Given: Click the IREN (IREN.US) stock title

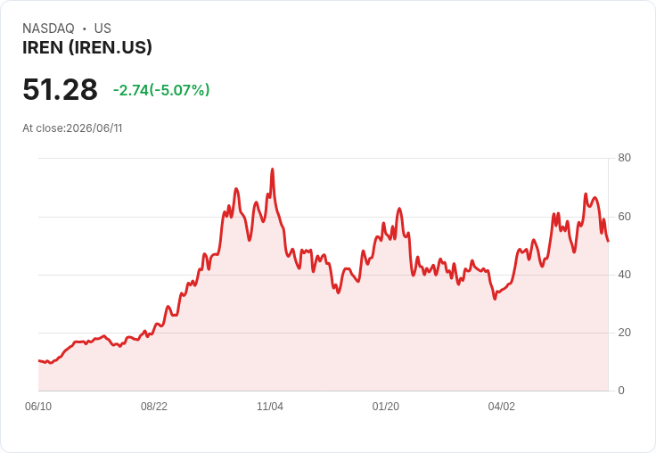Looking at the screenshot, I should pos(87,47).
